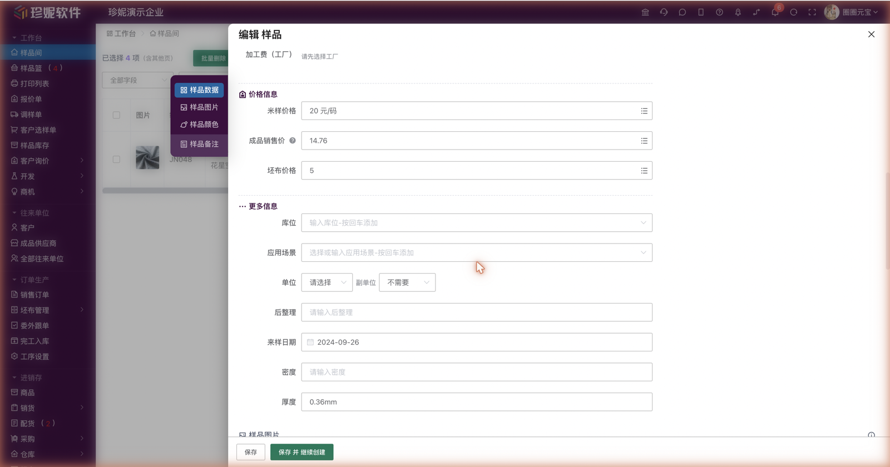Open 工序设置 in sidebar
This screenshot has height=467, width=890.
pyautogui.click(x=48, y=357)
